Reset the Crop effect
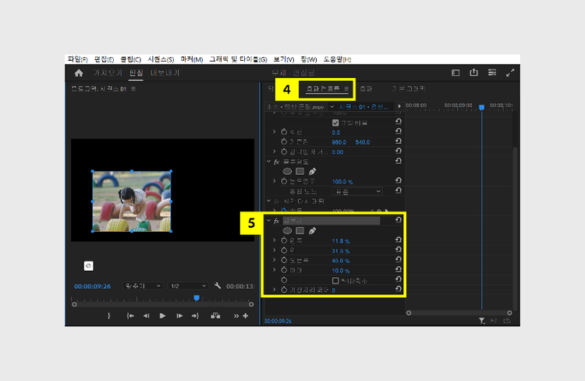 [x=399, y=220]
